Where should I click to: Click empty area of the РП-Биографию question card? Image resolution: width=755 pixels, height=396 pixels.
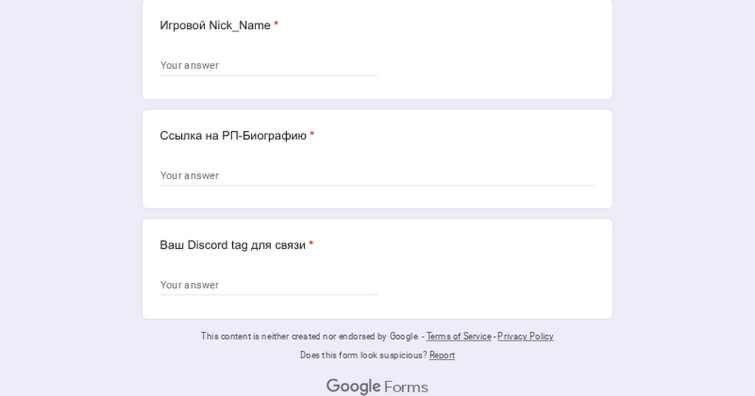click(491, 141)
